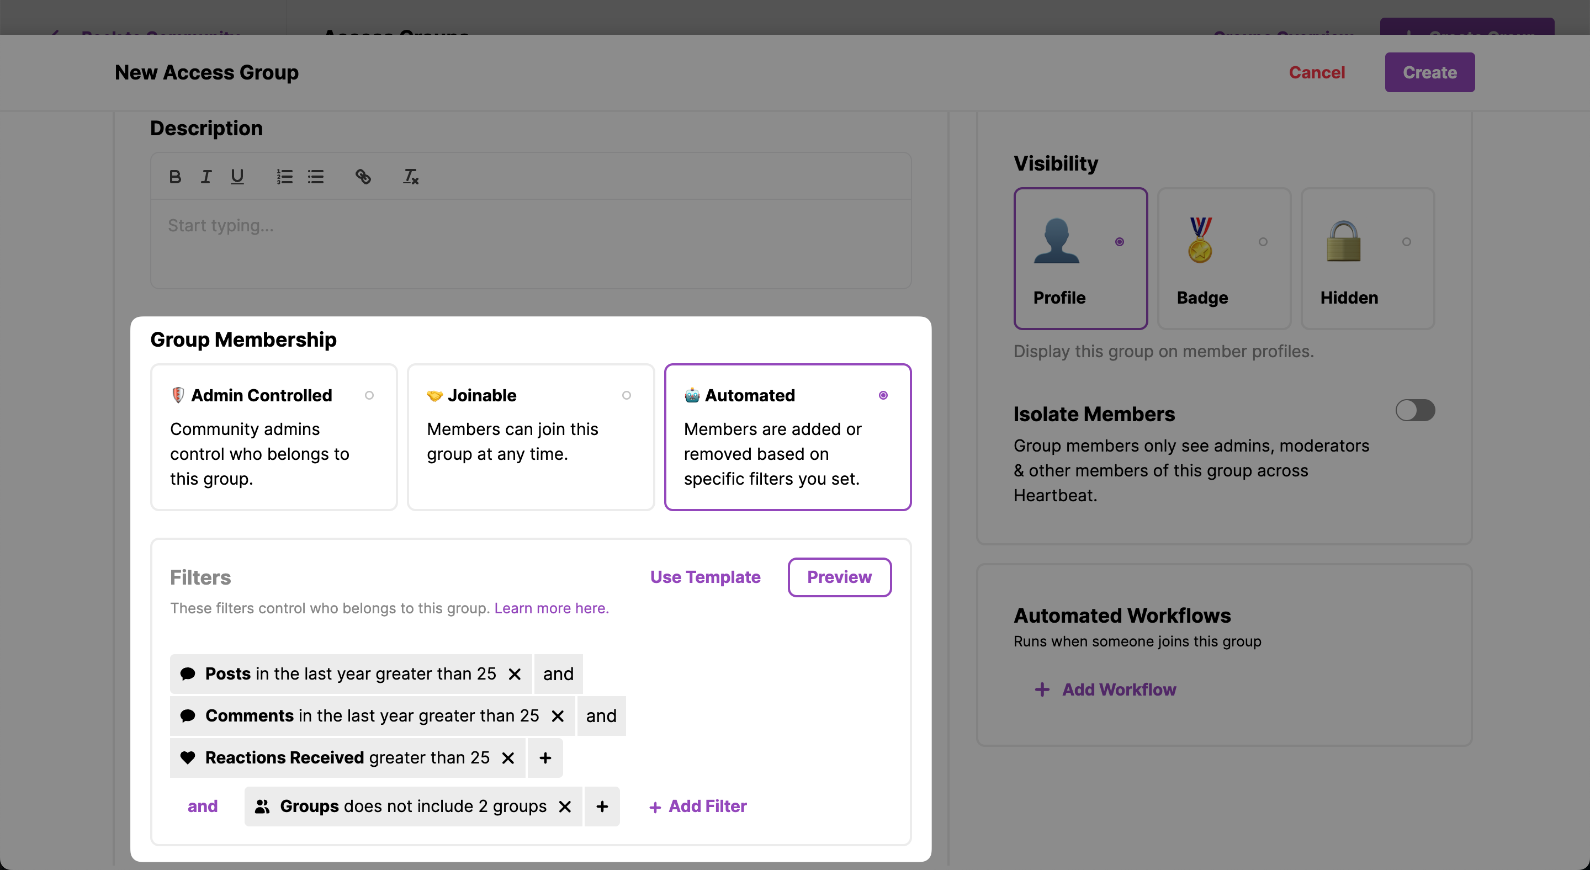Viewport: 1590px width, 870px height.
Task: Set visibility to Hidden
Action: [1367, 258]
